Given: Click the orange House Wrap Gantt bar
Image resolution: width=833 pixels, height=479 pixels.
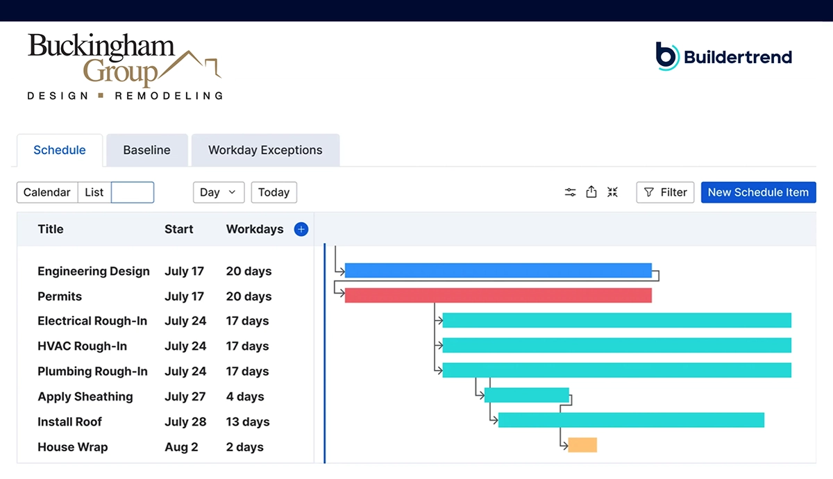Looking at the screenshot, I should pos(582,445).
